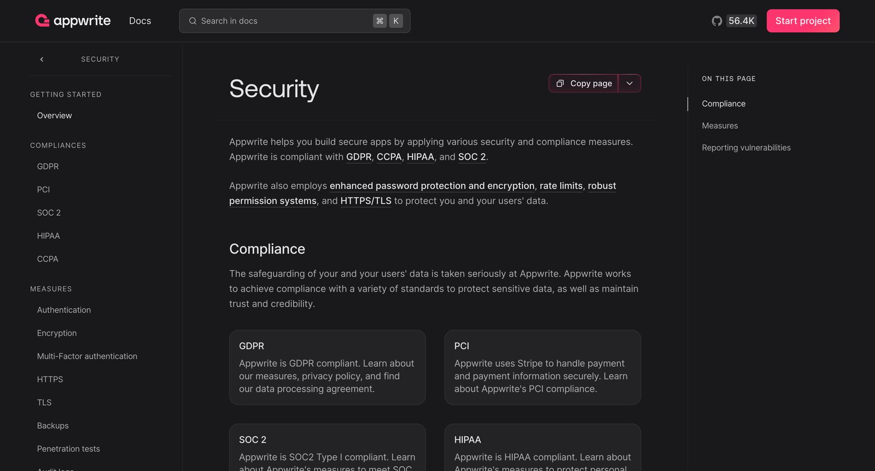The height and width of the screenshot is (471, 875).
Task: Open the HTTPS/TLS link
Action: (366, 201)
